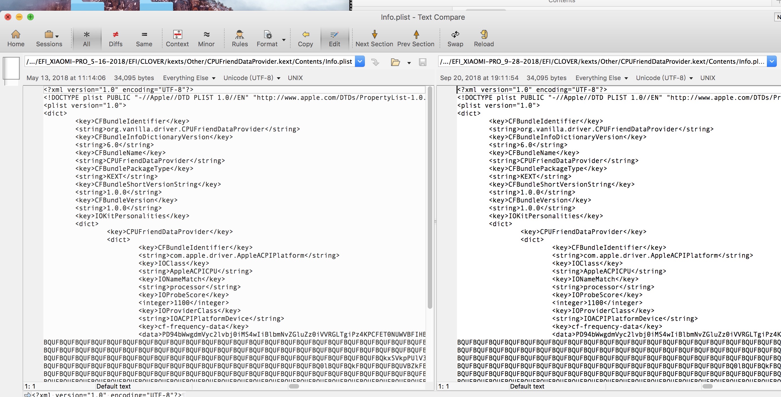Screen dimensions: 781x397
Task: Click right '<string>processor</string>' line
Action: pos(603,287)
